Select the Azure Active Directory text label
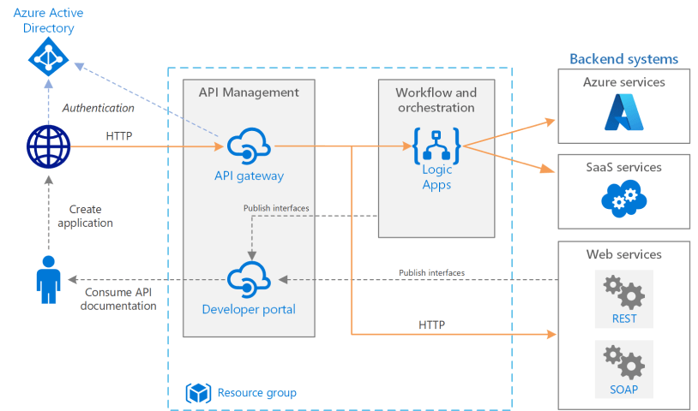698x411 pixels. pyautogui.click(x=49, y=21)
